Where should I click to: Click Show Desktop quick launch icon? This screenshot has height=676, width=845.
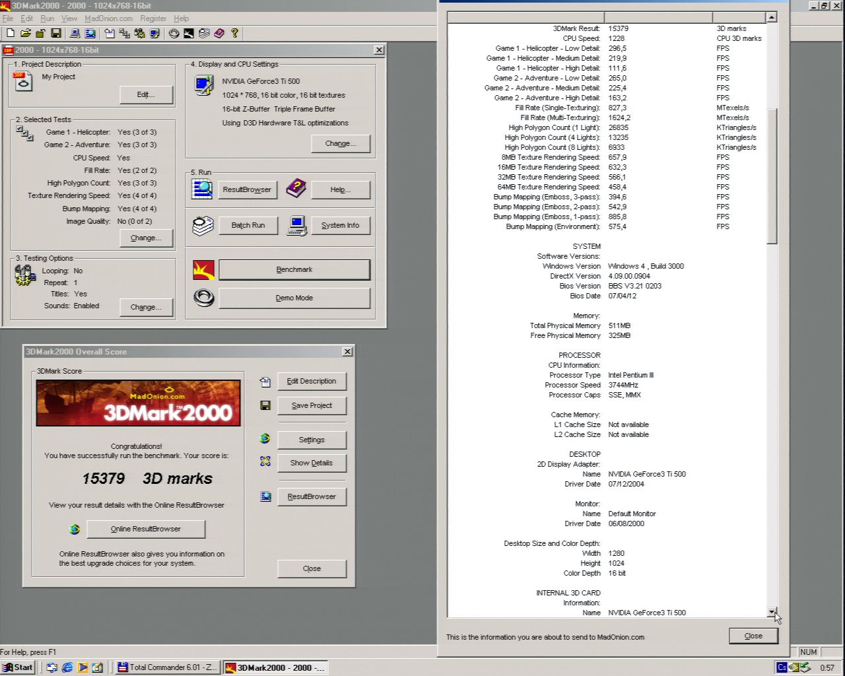pyautogui.click(x=98, y=667)
